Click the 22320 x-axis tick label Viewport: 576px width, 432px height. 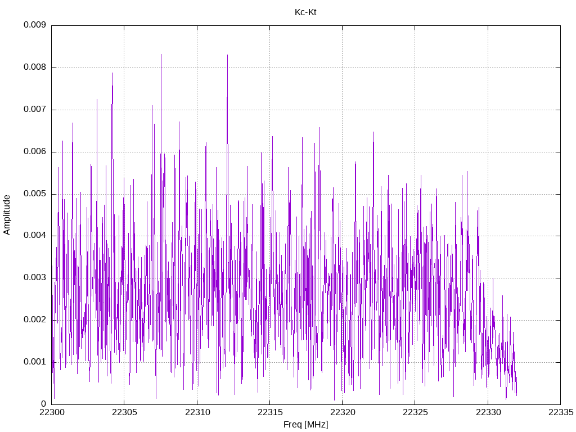343,412
